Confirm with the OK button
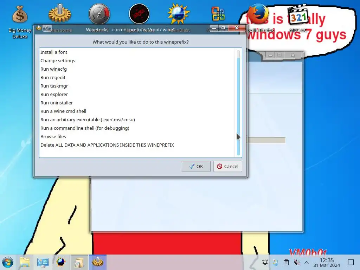Viewport: 360px width, 270px height. [196, 166]
